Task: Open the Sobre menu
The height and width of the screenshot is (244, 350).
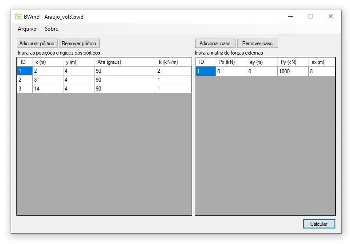Action: [x=51, y=29]
